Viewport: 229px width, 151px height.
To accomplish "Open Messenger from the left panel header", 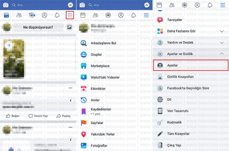I will click(x=70, y=5).
